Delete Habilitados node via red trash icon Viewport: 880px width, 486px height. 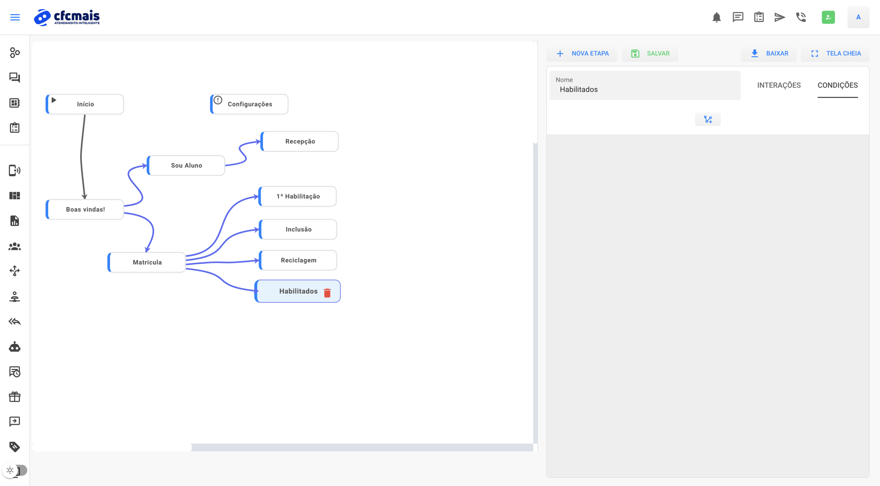point(327,293)
